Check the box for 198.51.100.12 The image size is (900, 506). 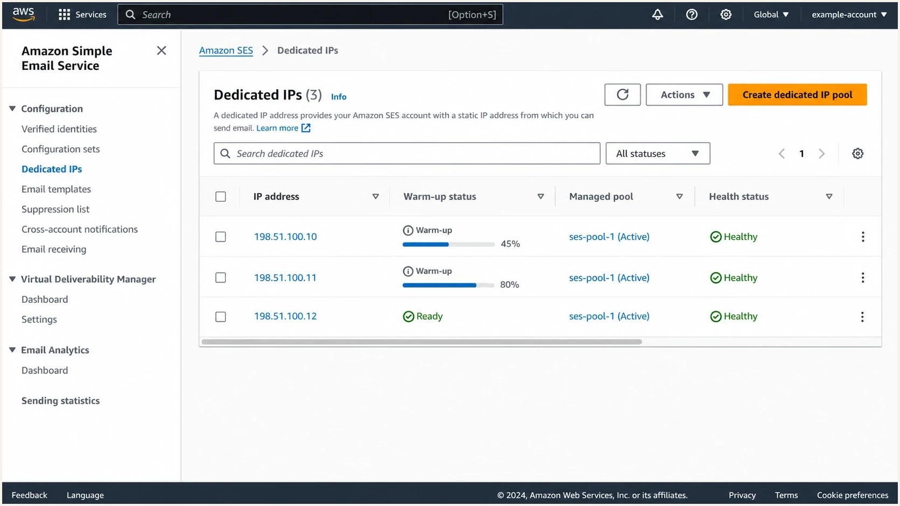[x=221, y=317]
